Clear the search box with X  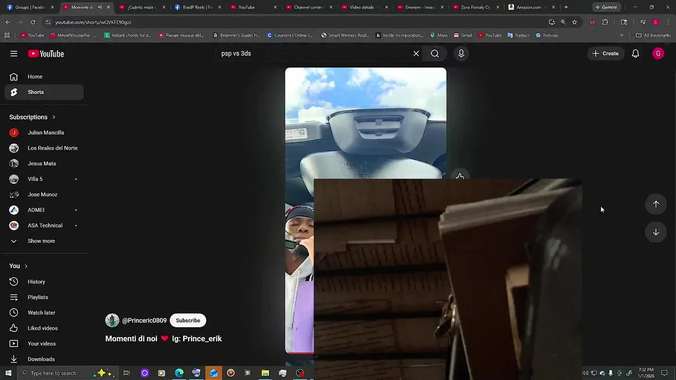(416, 53)
